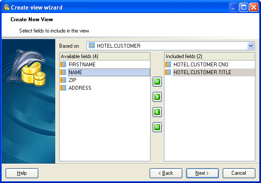Image resolution: width=261 pixels, height=183 pixels.
Task: Cancel the Create view wizard
Action: pos(239,173)
